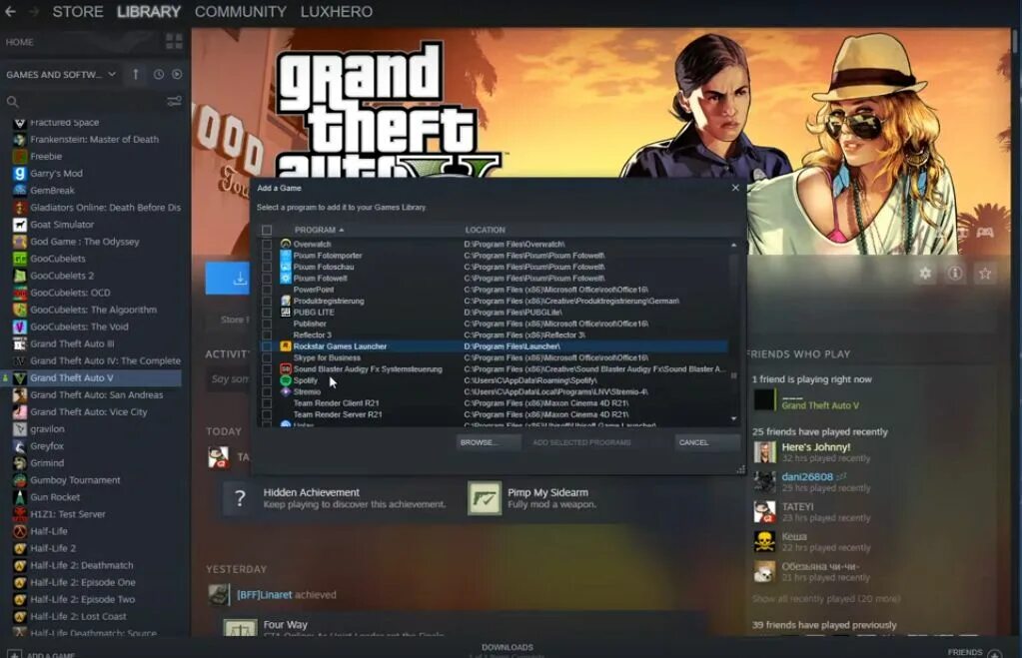Go back using the left arrow
The image size is (1022, 658).
tap(10, 11)
